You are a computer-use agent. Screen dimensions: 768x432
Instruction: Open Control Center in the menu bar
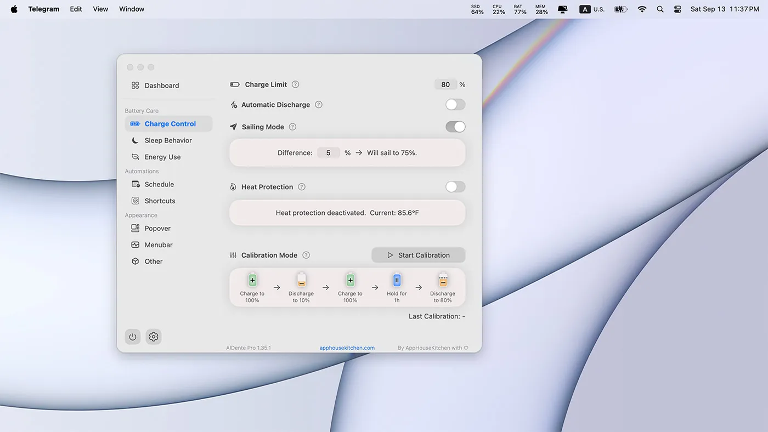pos(677,9)
